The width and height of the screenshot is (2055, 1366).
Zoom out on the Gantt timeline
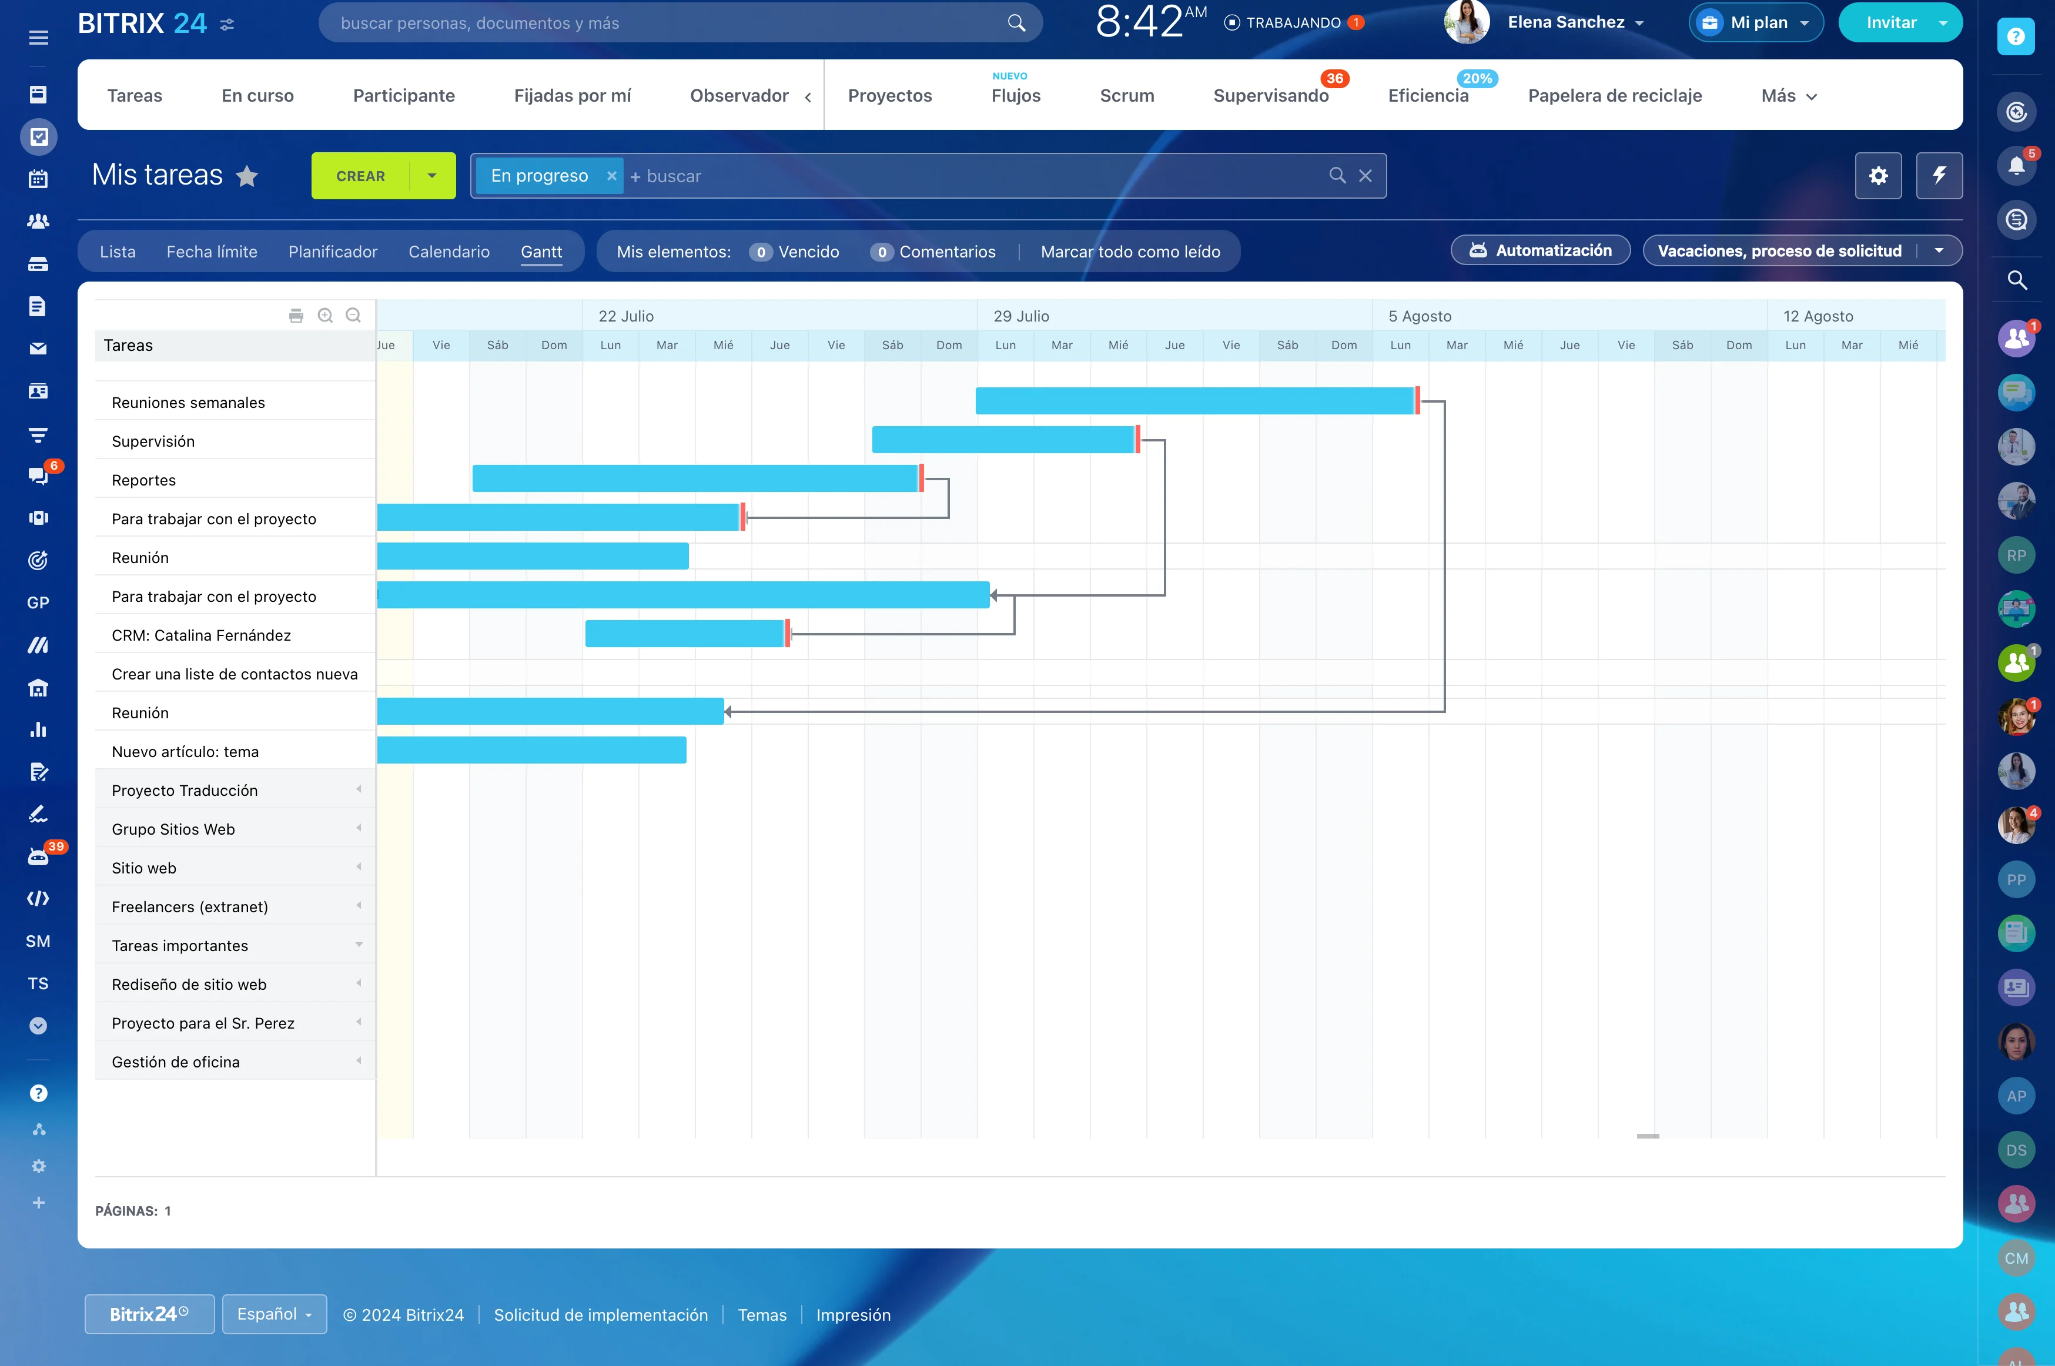(353, 314)
